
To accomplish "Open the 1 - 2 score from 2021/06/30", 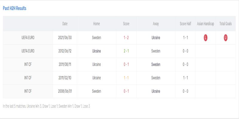I will point(126,38).
